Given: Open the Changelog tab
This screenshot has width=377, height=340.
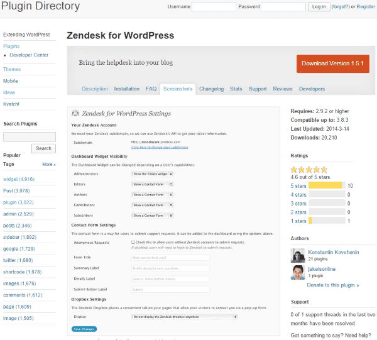Looking at the screenshot, I should coord(211,89).
